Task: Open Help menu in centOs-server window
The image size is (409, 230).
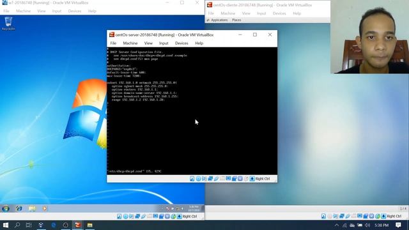Action: 199,43
